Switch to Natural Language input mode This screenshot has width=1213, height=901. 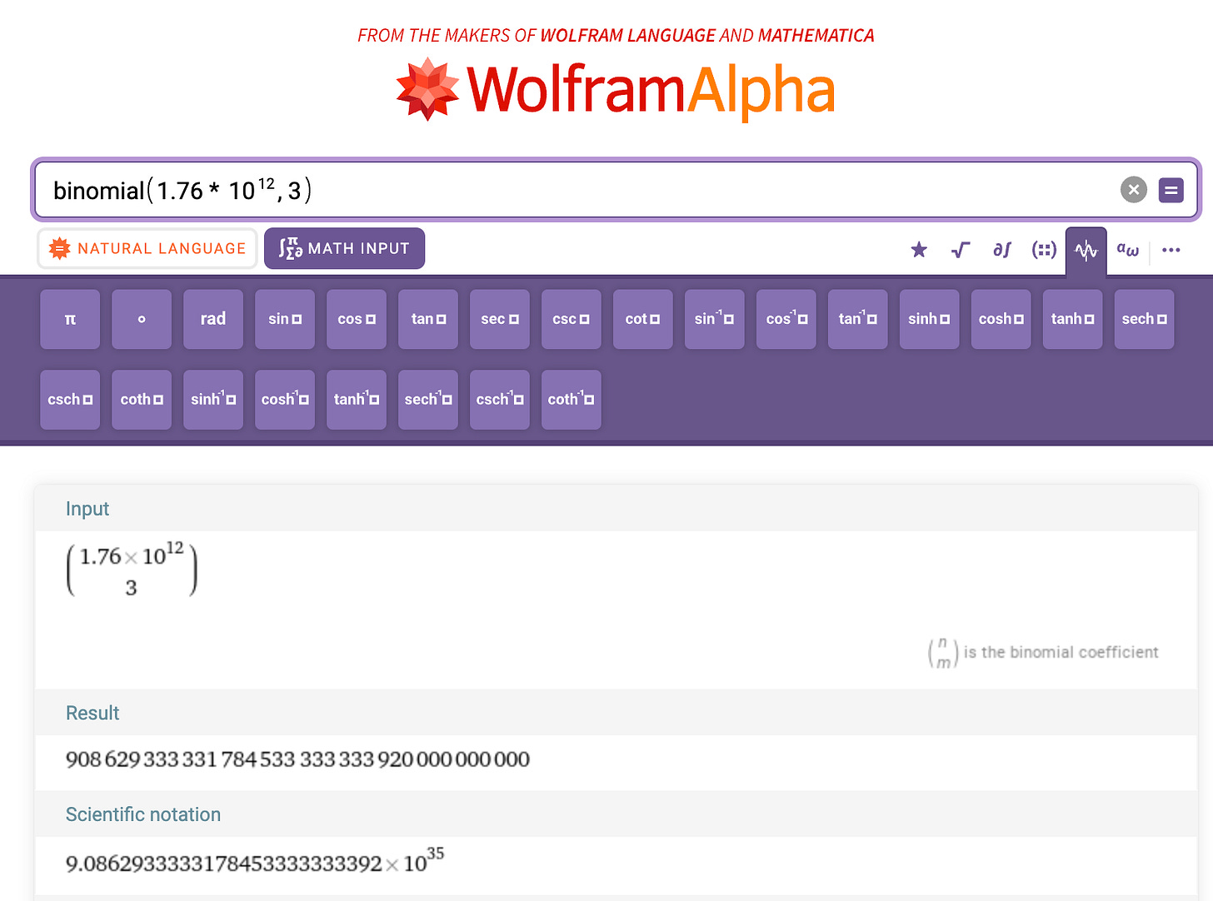[147, 248]
